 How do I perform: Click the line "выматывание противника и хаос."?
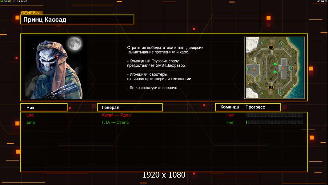click(158, 52)
